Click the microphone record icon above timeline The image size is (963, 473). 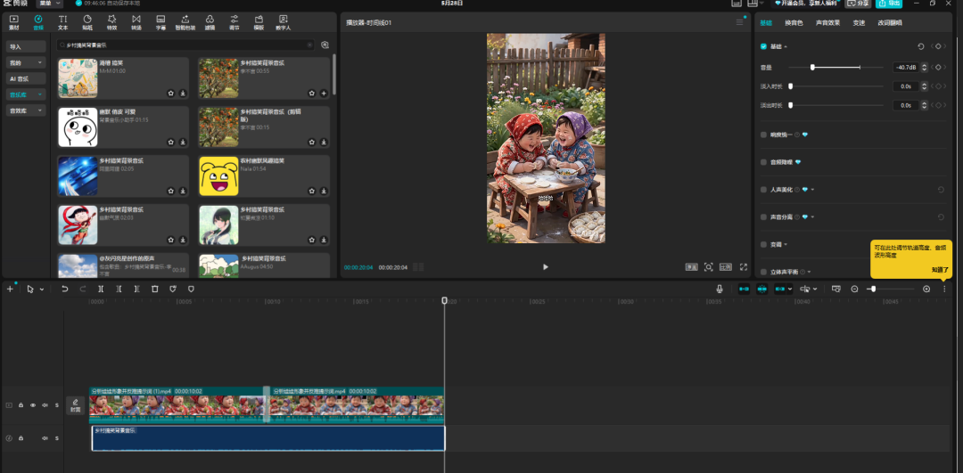click(x=720, y=289)
